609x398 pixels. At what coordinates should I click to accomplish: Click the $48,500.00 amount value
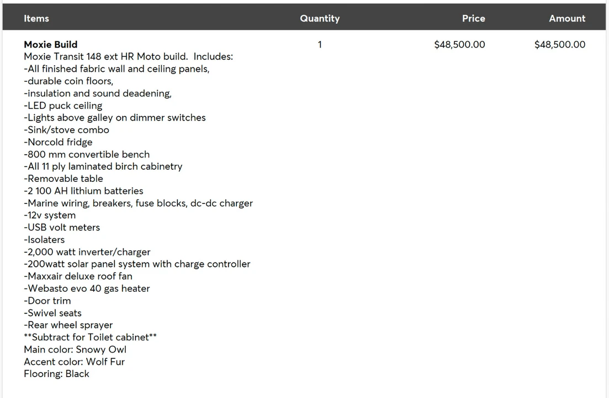click(560, 44)
